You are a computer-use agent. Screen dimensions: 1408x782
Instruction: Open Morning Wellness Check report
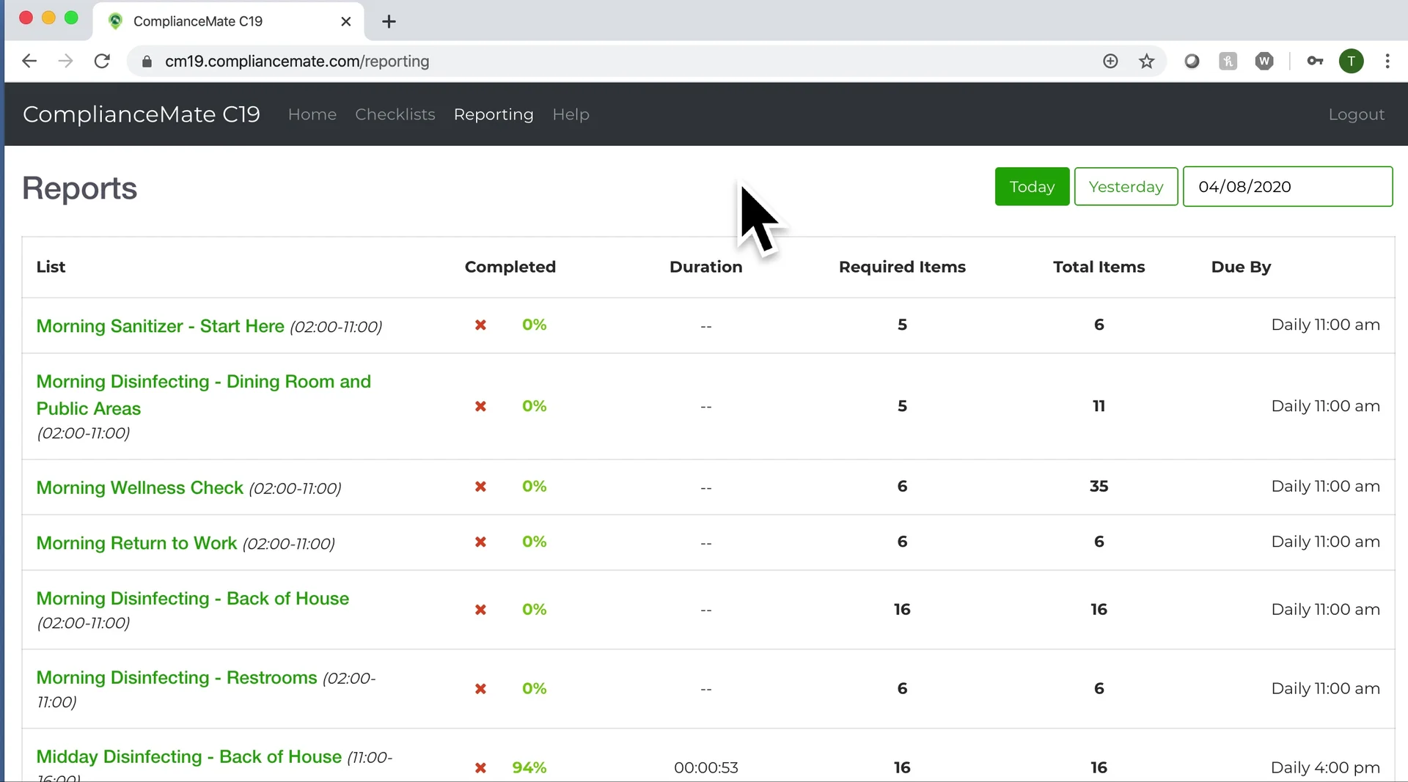pos(139,488)
